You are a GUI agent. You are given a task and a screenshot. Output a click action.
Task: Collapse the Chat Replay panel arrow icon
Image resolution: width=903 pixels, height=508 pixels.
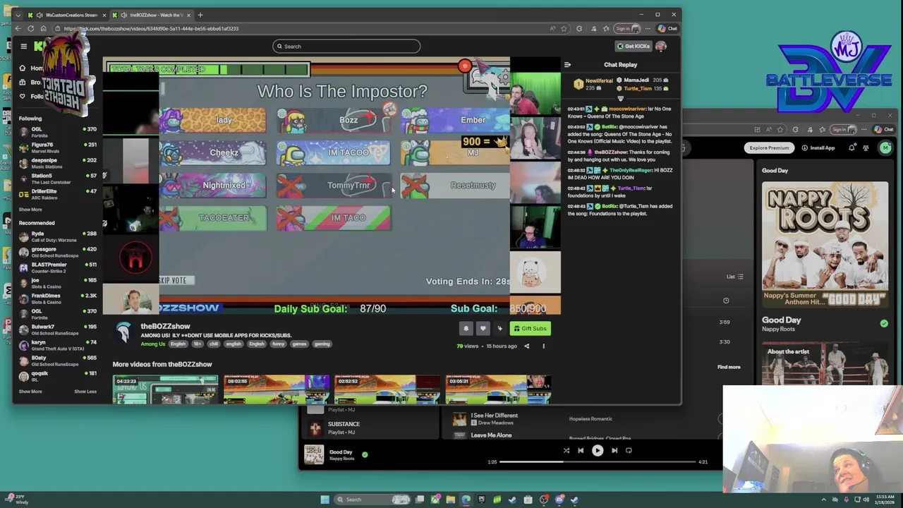[567, 65]
